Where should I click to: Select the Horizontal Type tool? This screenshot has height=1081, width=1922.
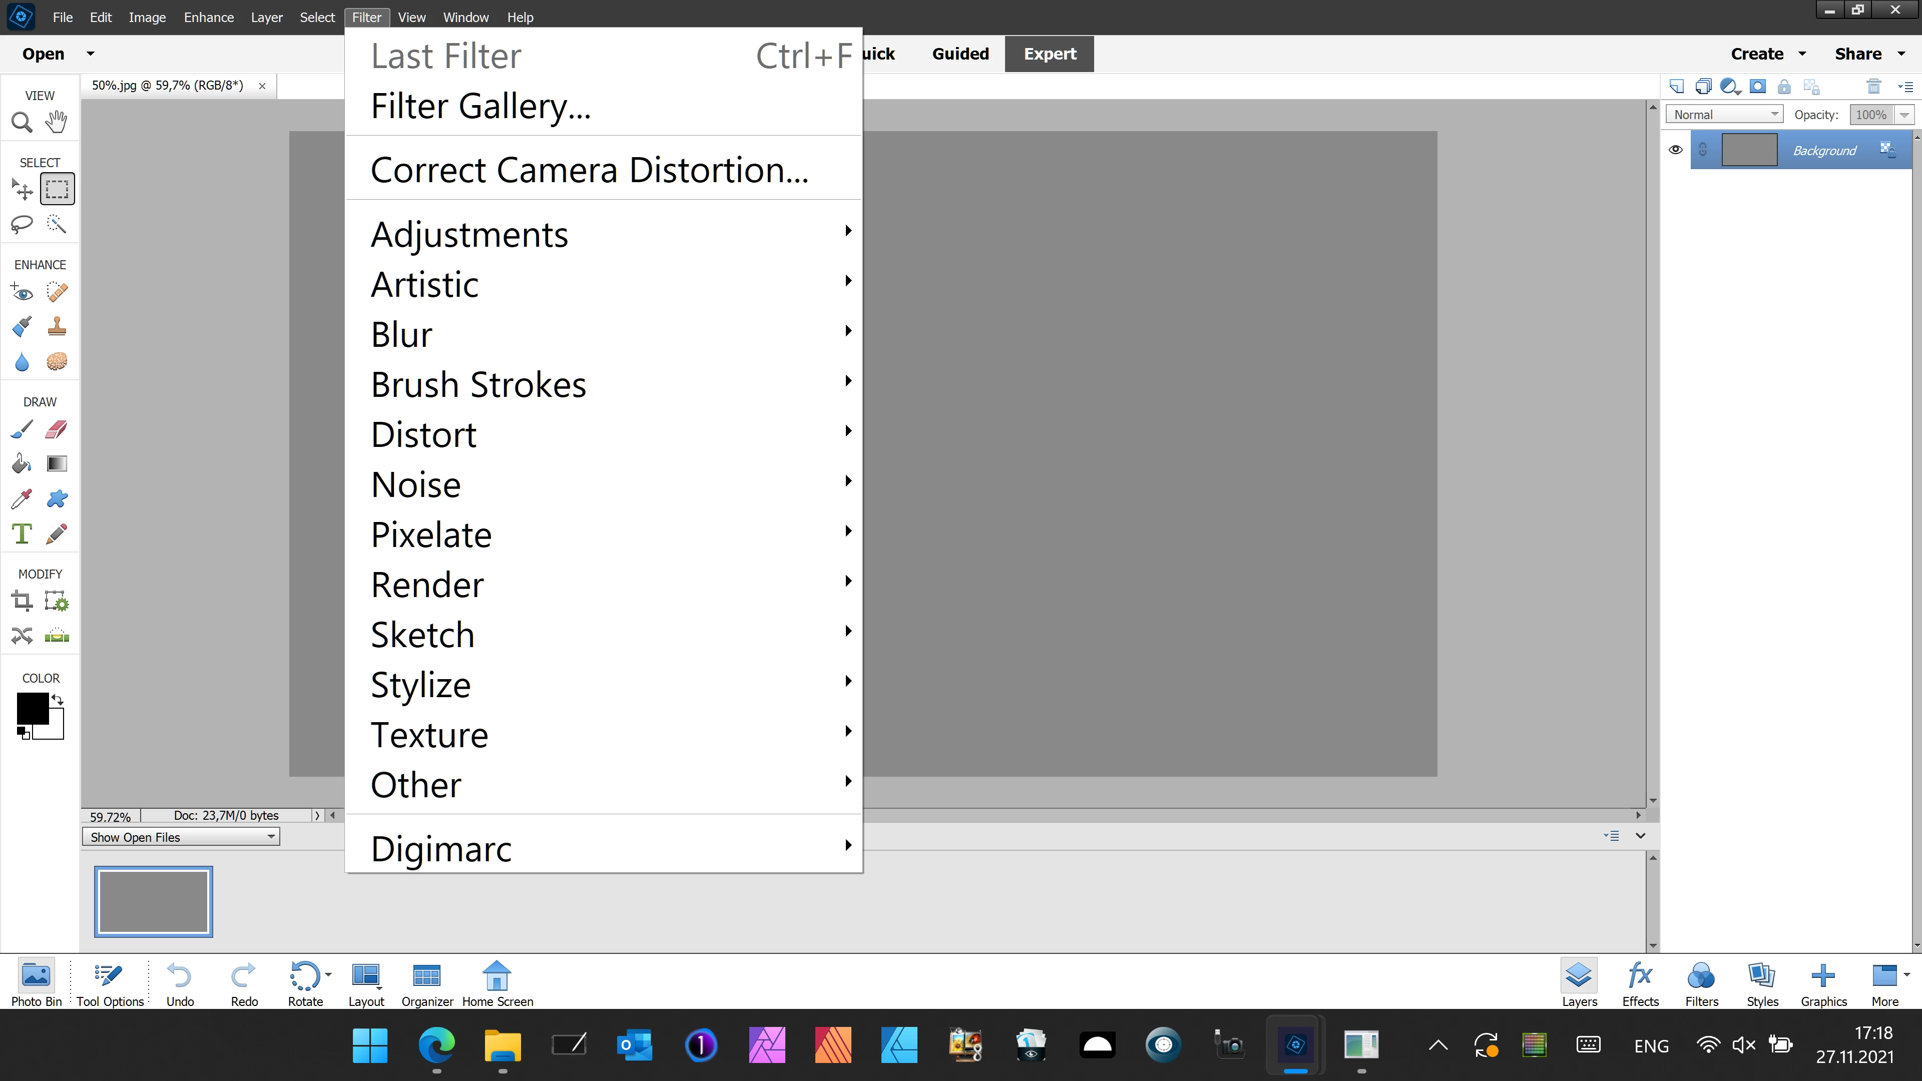tap(22, 533)
